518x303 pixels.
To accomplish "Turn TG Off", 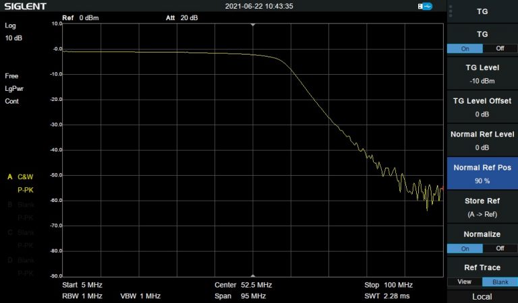I will [x=500, y=48].
